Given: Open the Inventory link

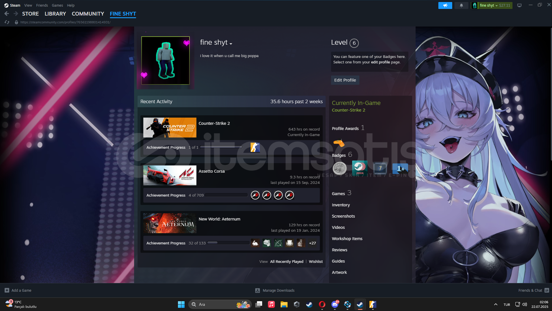Looking at the screenshot, I should click(x=341, y=205).
